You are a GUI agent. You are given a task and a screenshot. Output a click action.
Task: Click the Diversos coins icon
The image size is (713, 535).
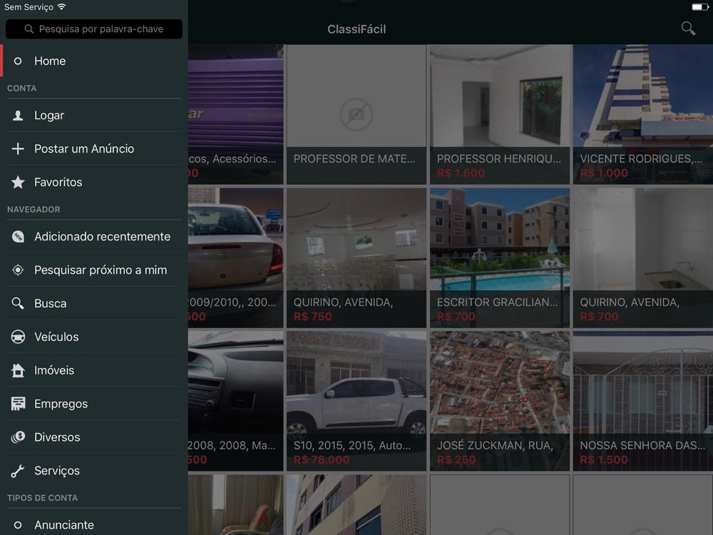pyautogui.click(x=18, y=437)
